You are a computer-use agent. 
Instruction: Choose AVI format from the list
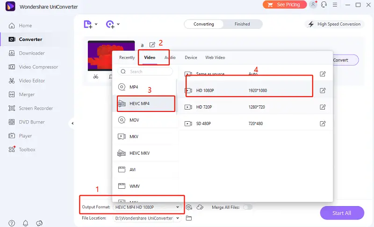coord(145,170)
